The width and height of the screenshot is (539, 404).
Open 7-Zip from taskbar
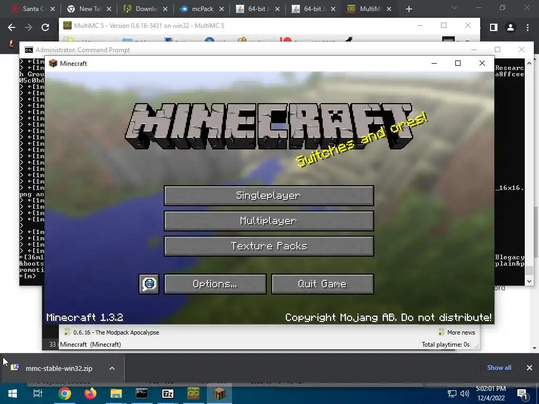167,393
